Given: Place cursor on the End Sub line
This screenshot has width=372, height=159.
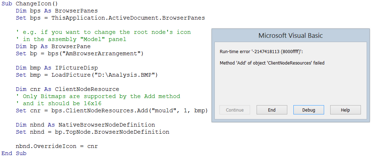Looking at the screenshot, I should (x=14, y=153).
